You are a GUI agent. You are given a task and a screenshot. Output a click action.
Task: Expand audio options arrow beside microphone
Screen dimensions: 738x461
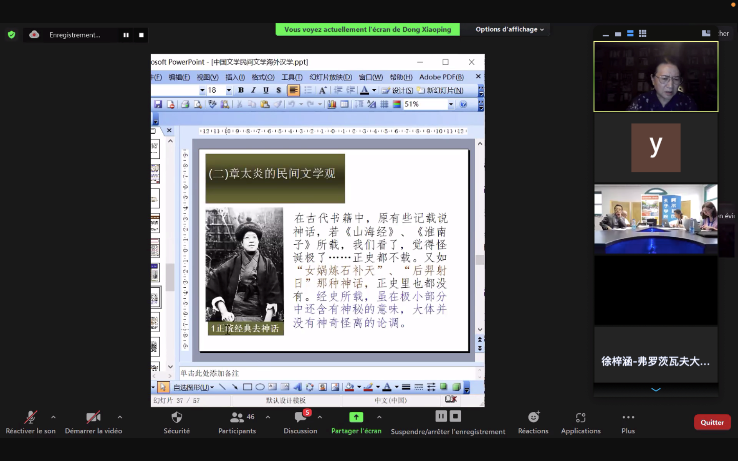click(x=53, y=417)
